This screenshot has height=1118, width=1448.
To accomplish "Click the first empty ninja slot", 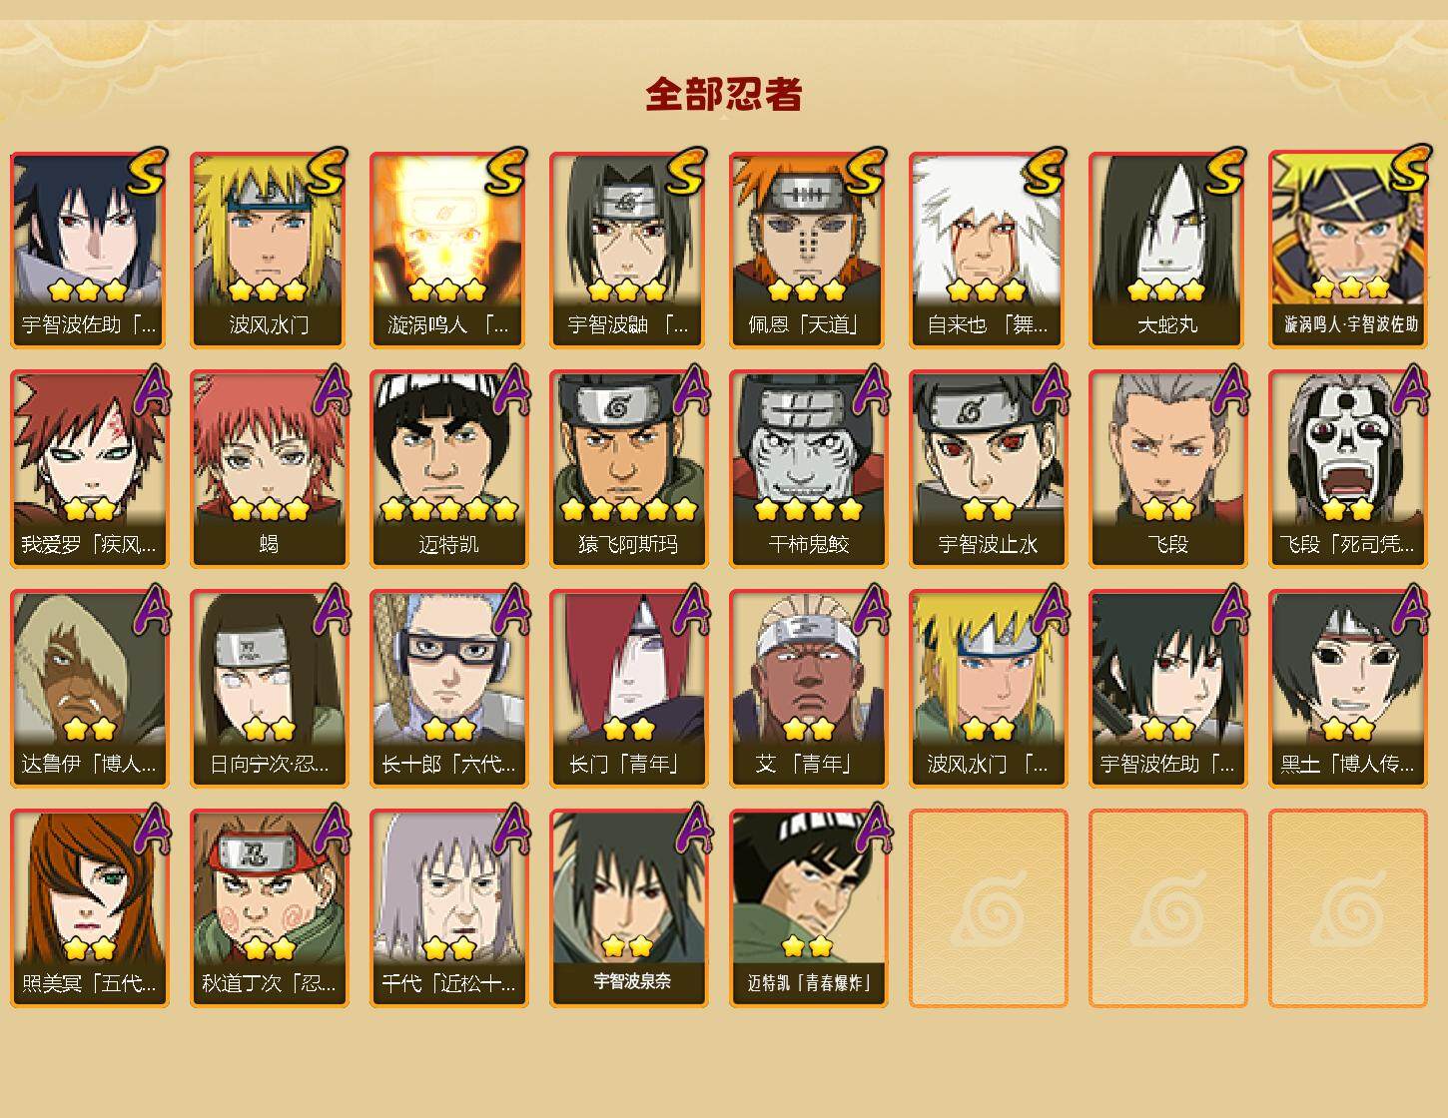I will click(x=989, y=908).
